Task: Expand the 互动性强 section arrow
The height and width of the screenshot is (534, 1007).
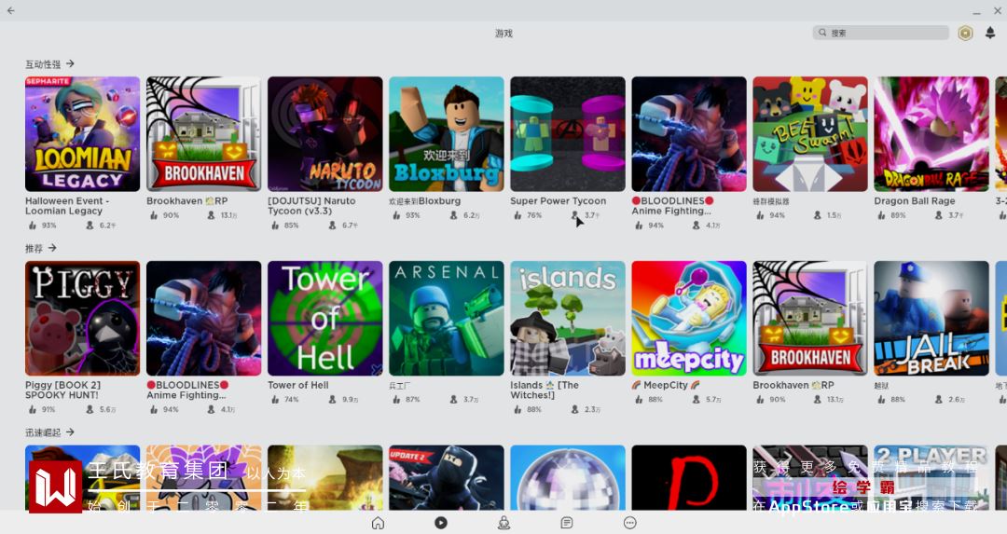Action: pyautogui.click(x=70, y=63)
